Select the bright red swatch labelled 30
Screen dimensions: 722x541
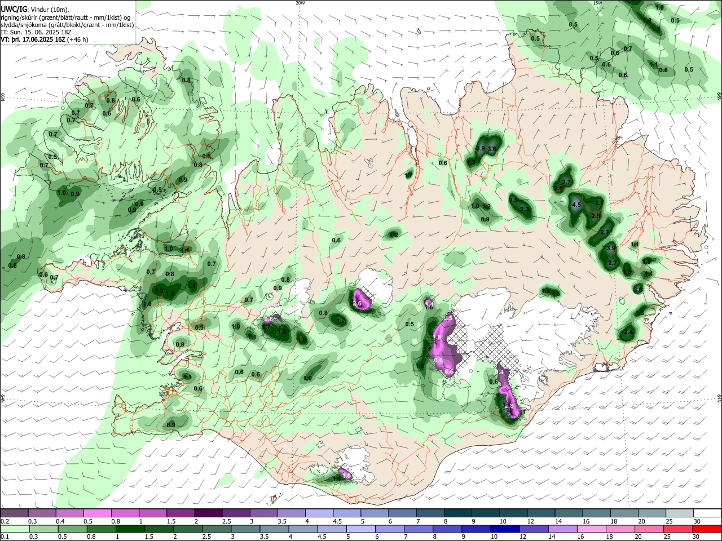[x=707, y=529]
